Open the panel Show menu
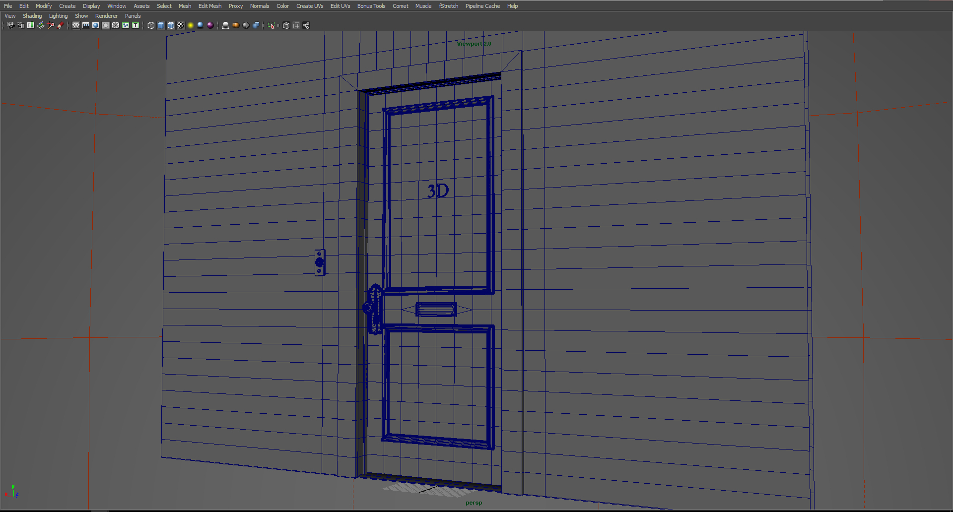 pyautogui.click(x=81, y=16)
